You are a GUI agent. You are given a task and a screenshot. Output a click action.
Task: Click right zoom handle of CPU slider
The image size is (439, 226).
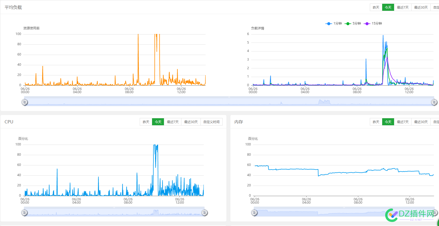click(205, 213)
